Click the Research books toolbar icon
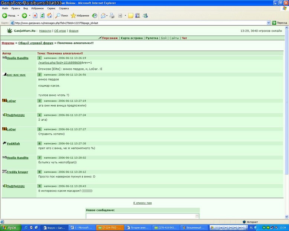The height and width of the screenshot is (231, 289). tap(137, 16)
